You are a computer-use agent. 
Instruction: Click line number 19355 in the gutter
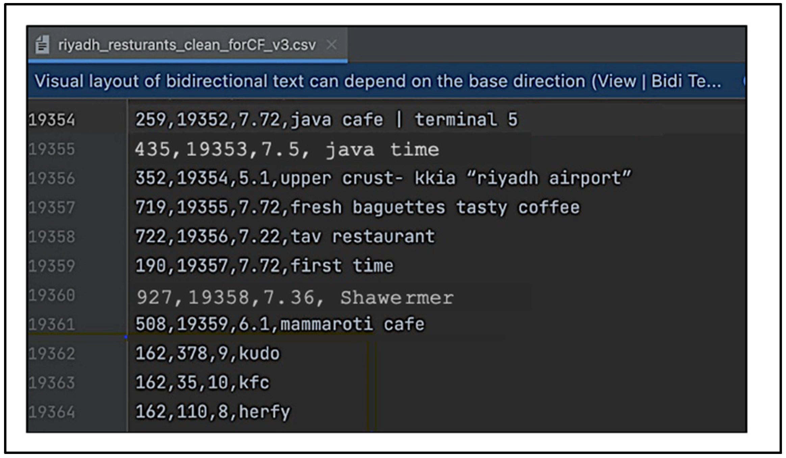[x=52, y=149]
